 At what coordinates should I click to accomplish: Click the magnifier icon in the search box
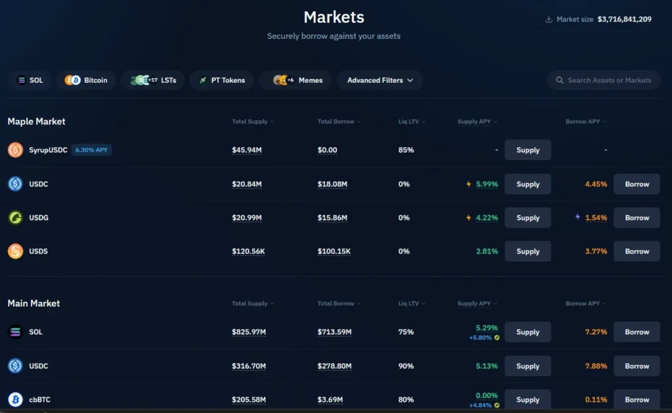(560, 80)
